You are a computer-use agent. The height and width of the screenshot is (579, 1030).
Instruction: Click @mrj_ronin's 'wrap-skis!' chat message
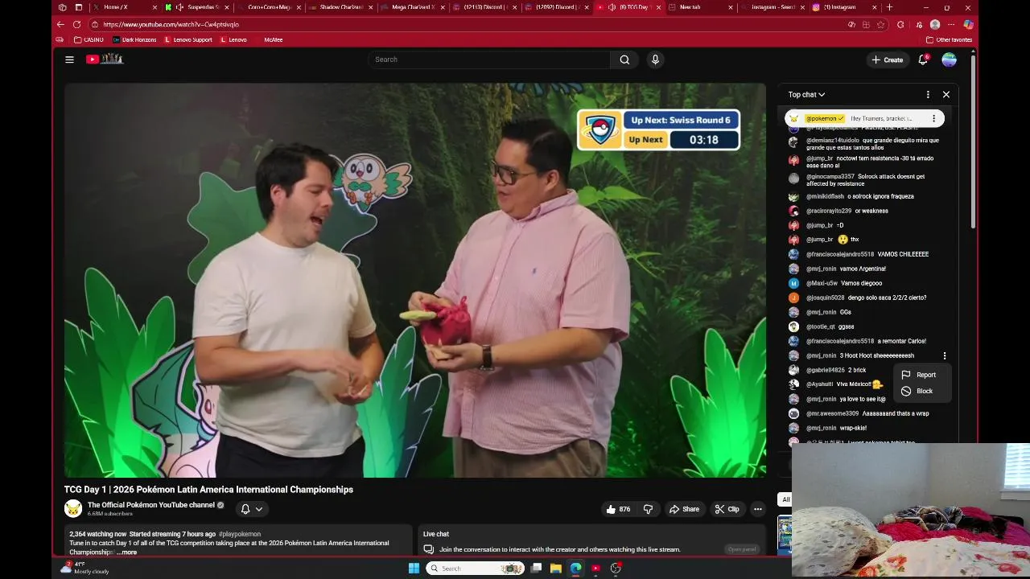[853, 428]
